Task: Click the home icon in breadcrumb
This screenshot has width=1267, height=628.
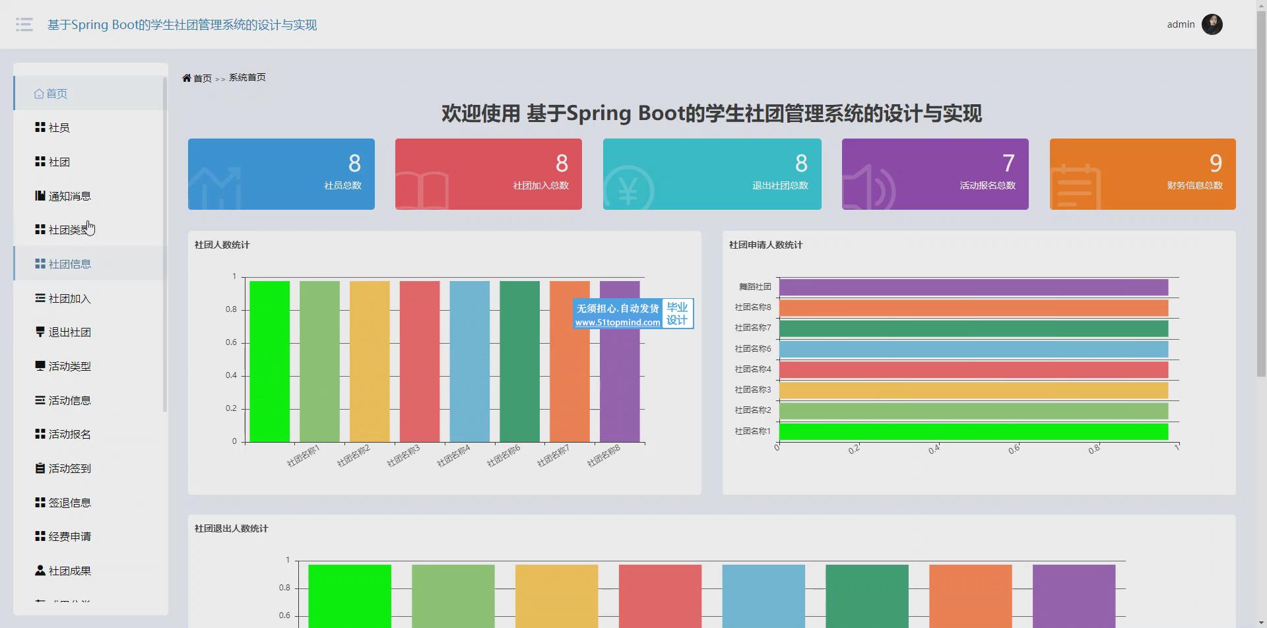Action: [187, 78]
